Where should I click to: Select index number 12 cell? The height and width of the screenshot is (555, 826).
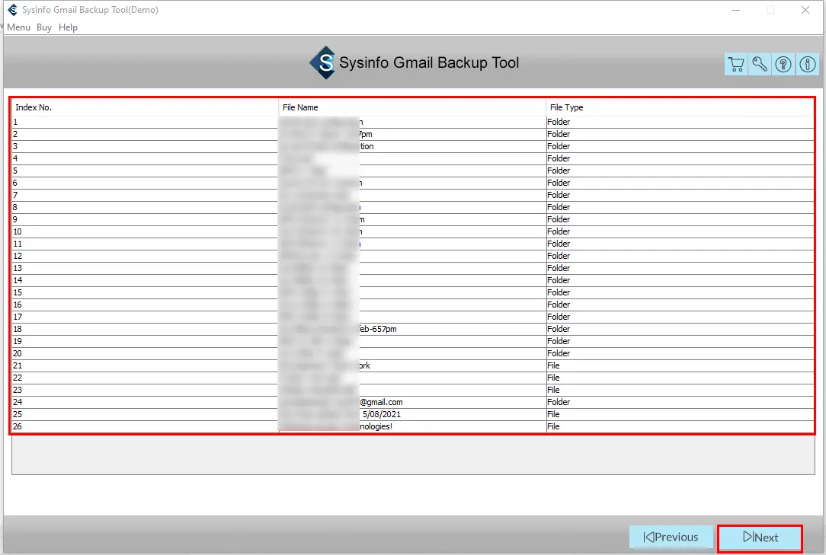pos(145,256)
